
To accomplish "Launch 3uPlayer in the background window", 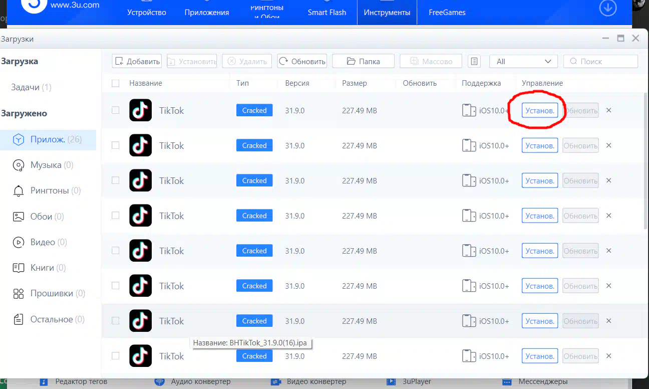I will point(410,382).
